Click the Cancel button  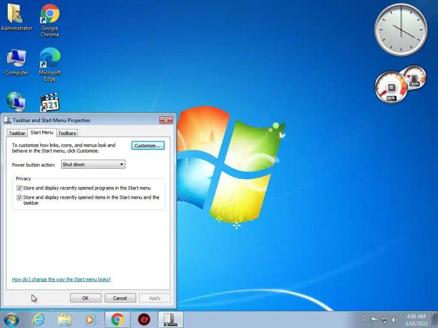point(120,298)
